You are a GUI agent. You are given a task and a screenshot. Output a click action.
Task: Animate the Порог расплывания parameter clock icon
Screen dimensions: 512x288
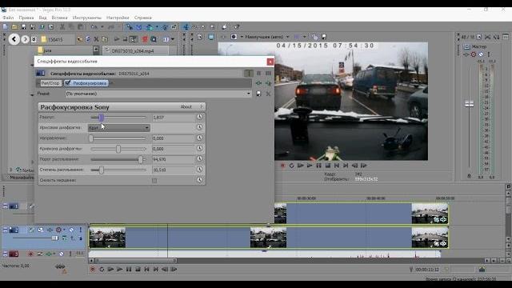click(199, 159)
